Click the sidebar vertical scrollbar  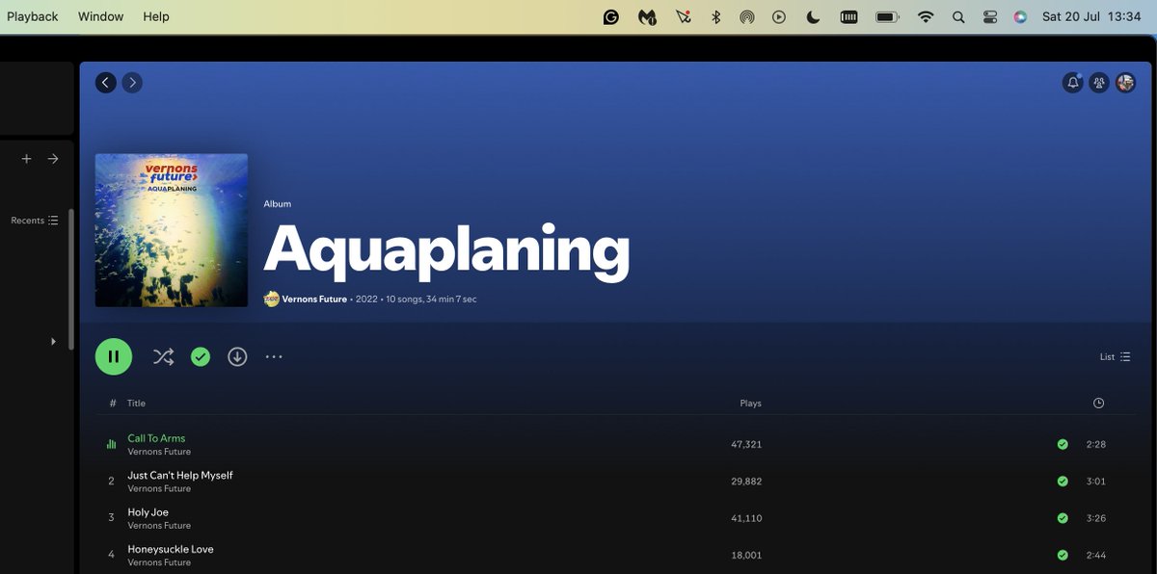tap(71, 279)
